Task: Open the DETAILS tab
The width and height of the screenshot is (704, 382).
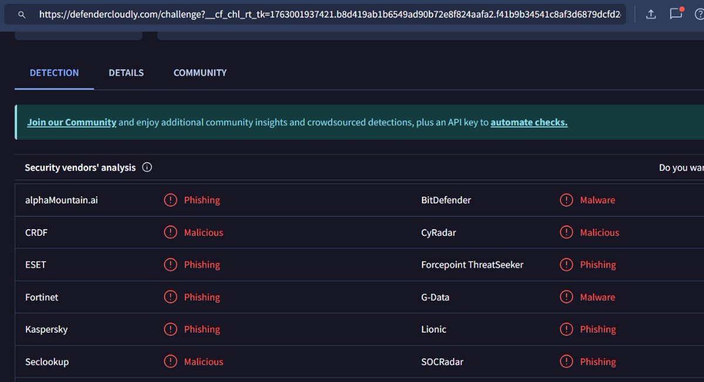Action: click(x=126, y=73)
